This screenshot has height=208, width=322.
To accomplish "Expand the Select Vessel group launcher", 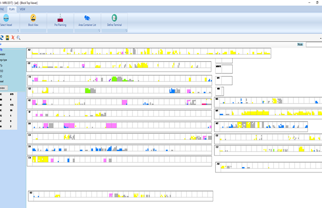I will click(18, 30).
